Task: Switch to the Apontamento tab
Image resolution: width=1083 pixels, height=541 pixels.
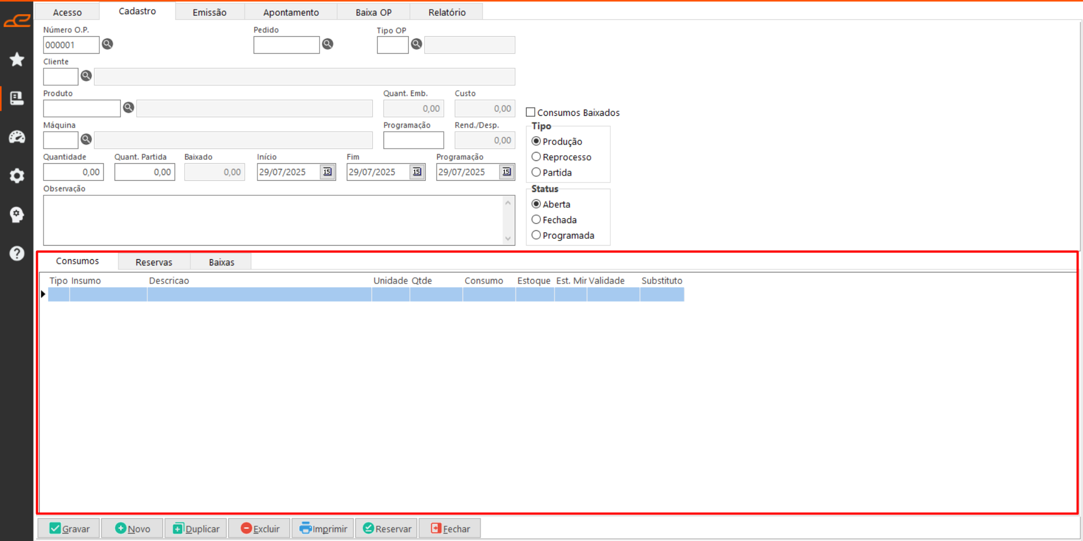Action: [291, 12]
